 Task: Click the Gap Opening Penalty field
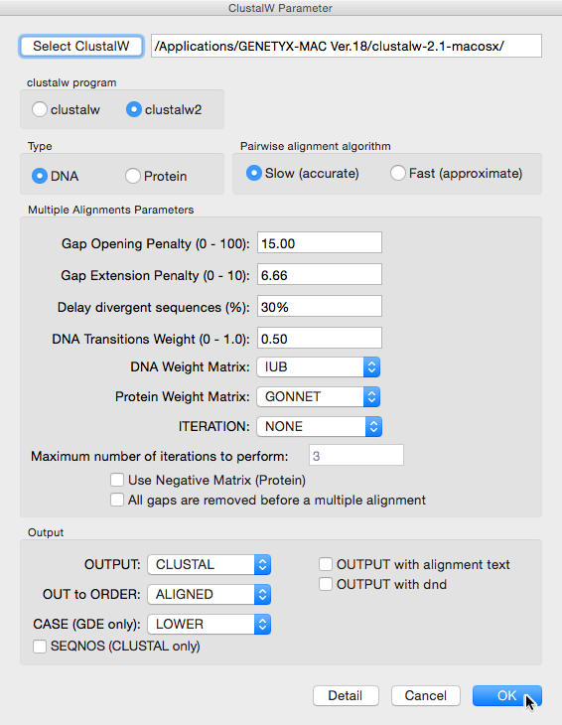click(320, 242)
